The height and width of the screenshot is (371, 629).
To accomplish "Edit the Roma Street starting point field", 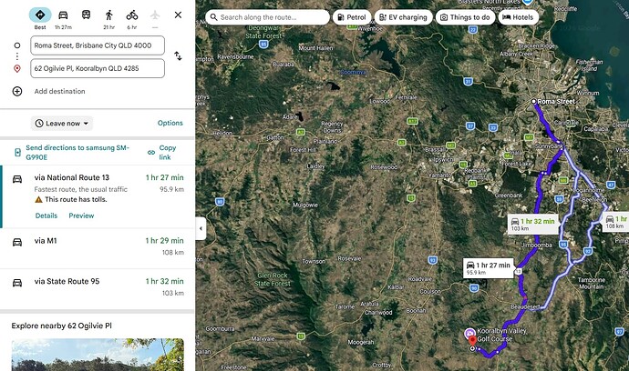I will tap(98, 45).
